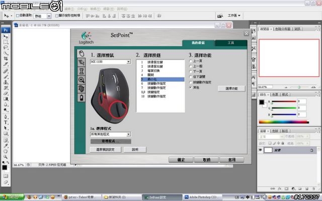Enable the 顯示變形控制項 transform controls checkbox

pyautogui.click(x=57, y=16)
